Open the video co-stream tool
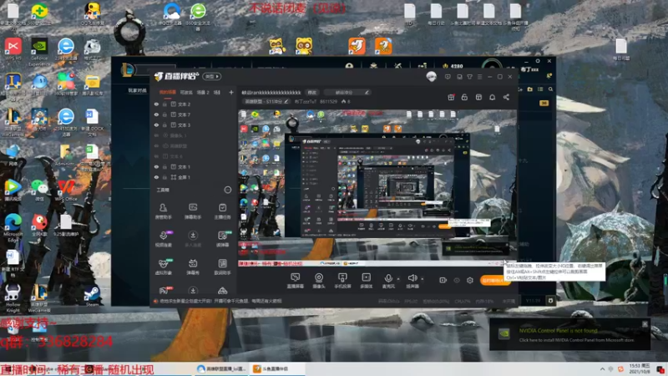 coord(163,239)
